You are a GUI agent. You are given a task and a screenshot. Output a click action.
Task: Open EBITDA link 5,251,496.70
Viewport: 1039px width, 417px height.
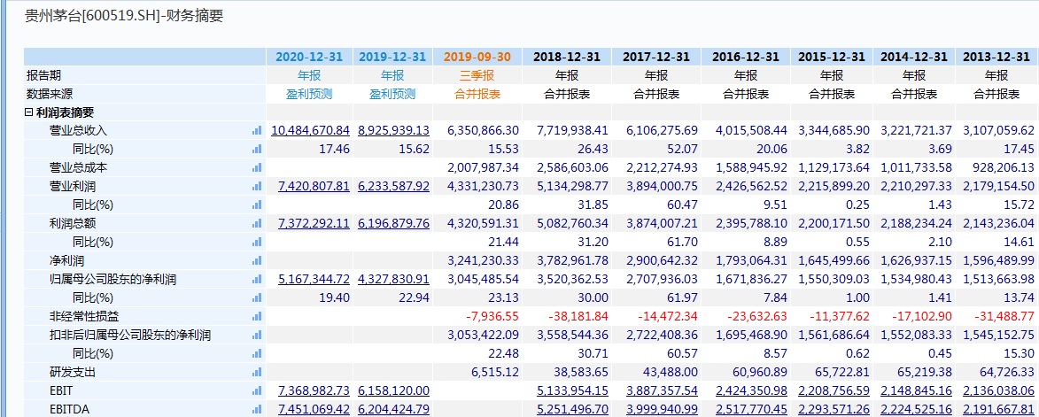point(572,411)
